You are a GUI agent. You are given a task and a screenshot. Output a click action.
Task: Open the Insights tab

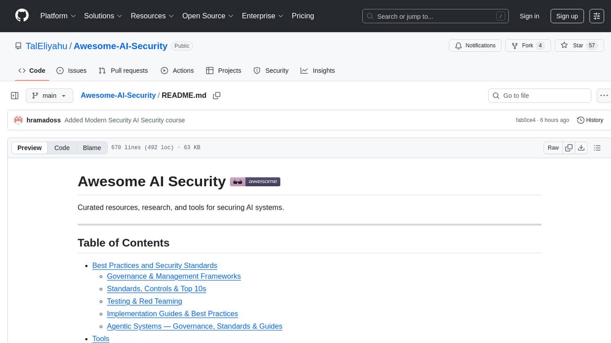318,70
